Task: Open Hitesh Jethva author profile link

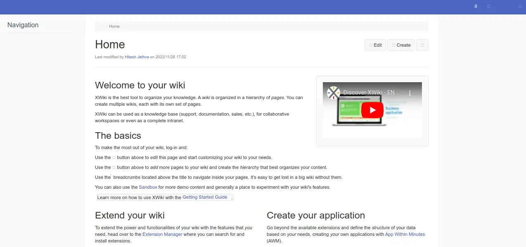Action: point(137,57)
